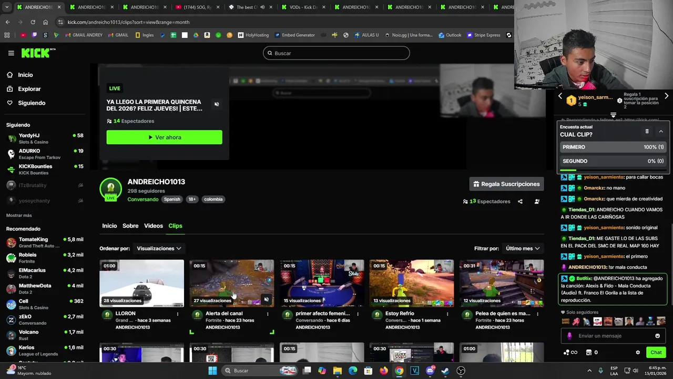Open the LLORON clip thumbnail
This screenshot has width=673, height=379.
pyautogui.click(x=142, y=283)
